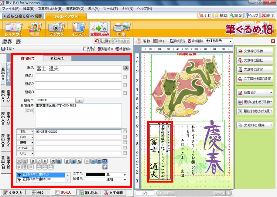Click the 領域設定 area setting icon
Viewport: 277px width, 197px height.
(x=177, y=41)
